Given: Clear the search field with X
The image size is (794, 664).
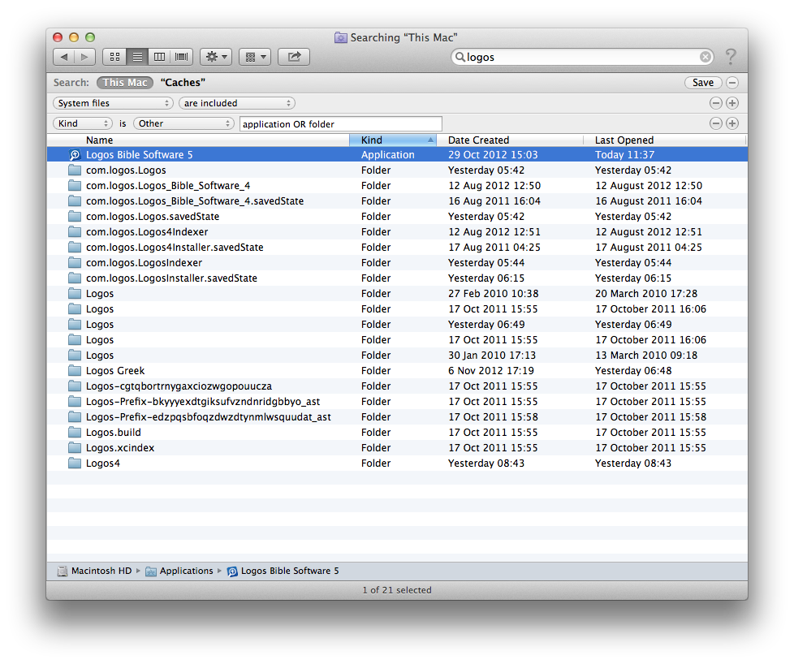Looking at the screenshot, I should (705, 57).
